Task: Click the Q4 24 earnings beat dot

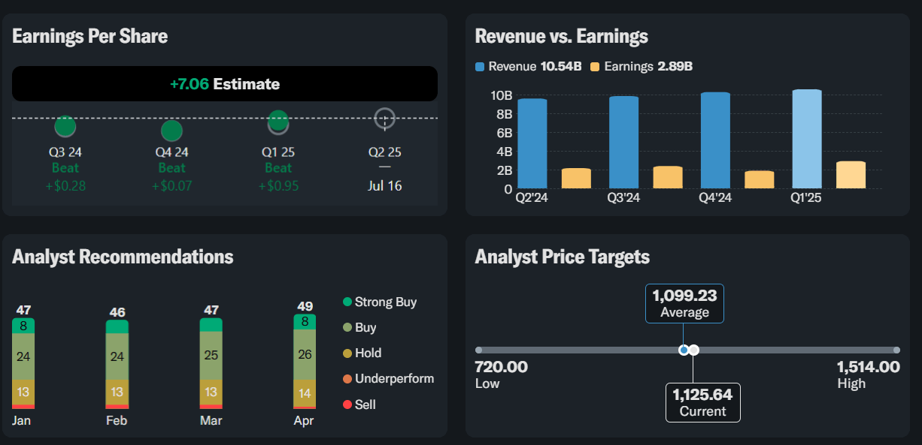Action: coord(171,131)
